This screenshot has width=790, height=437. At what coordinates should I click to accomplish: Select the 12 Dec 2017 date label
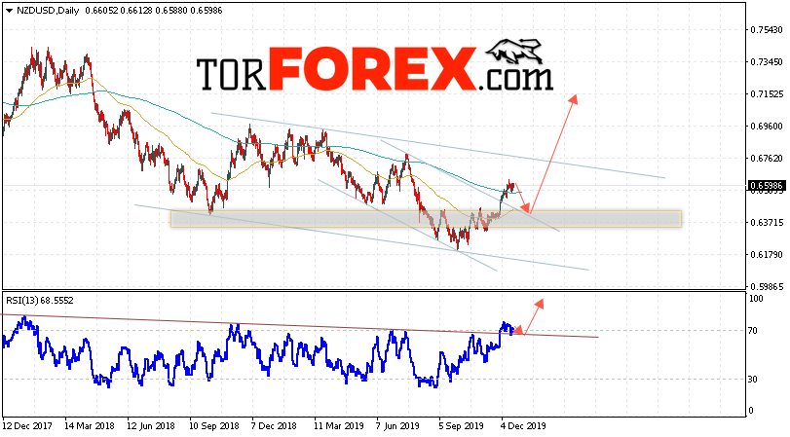[x=27, y=426]
